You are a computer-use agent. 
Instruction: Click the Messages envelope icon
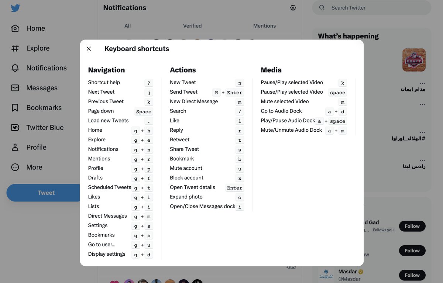click(x=15, y=88)
